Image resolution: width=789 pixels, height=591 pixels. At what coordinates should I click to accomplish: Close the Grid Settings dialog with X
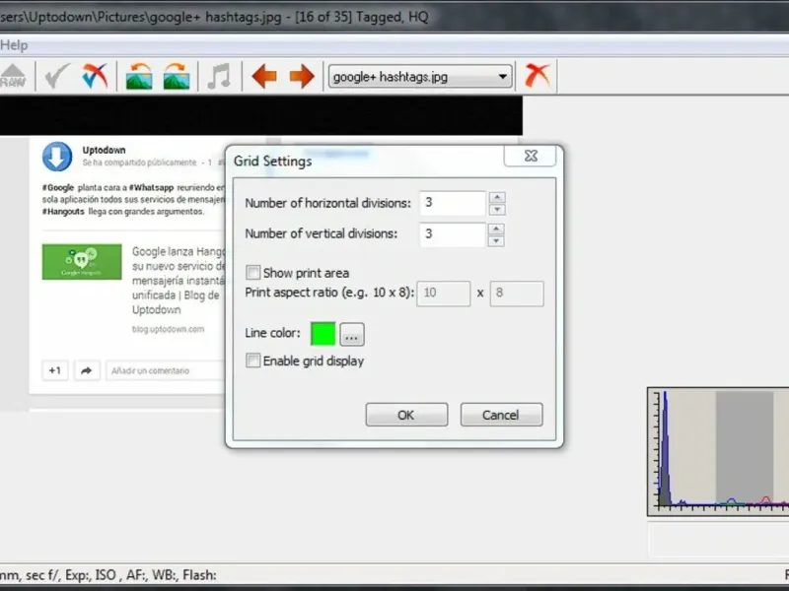pos(530,156)
